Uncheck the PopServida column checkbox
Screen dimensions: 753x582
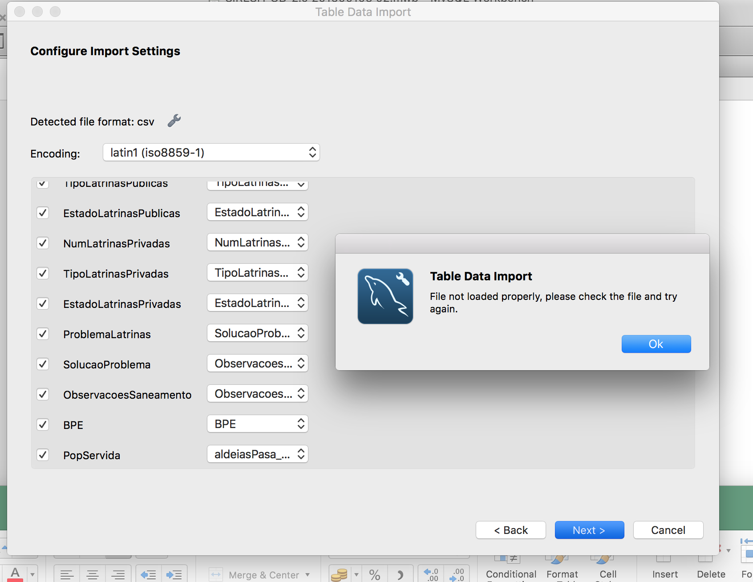click(43, 455)
